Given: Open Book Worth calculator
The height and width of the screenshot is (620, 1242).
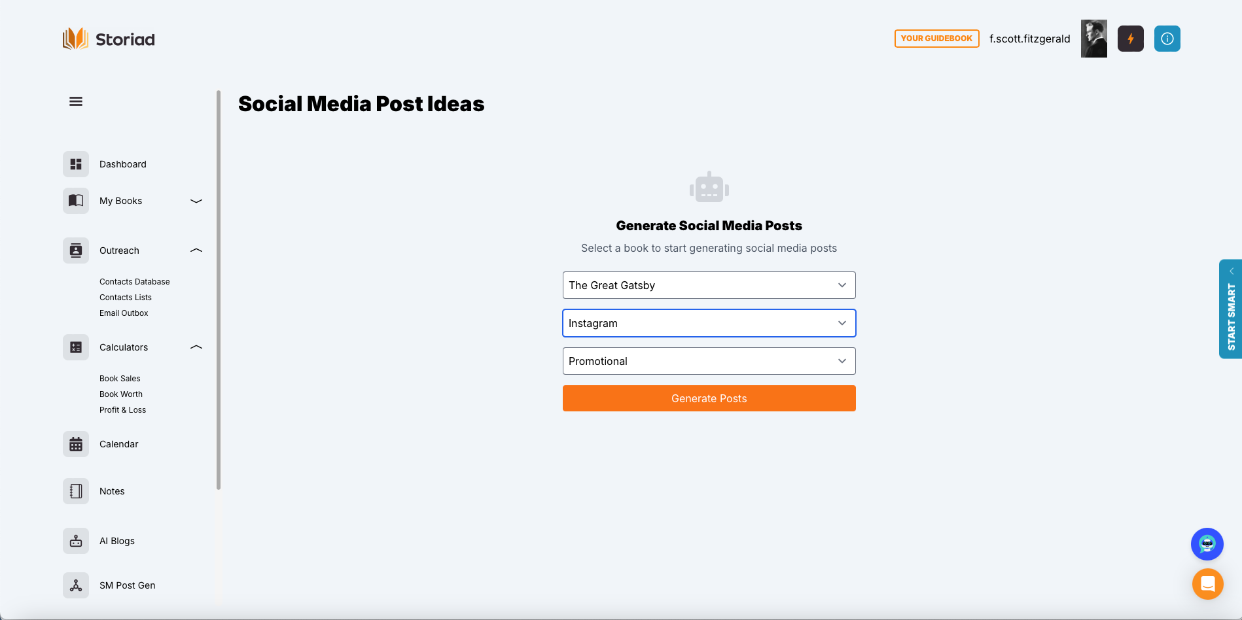Looking at the screenshot, I should point(121,394).
